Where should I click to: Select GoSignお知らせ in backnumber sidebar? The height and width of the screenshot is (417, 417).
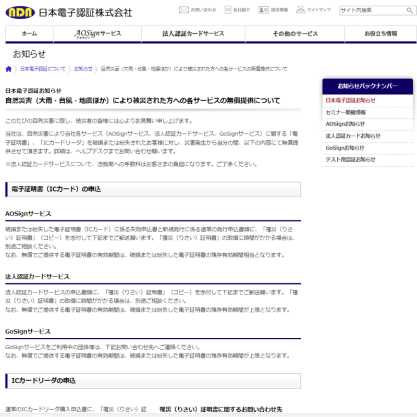coord(345,148)
